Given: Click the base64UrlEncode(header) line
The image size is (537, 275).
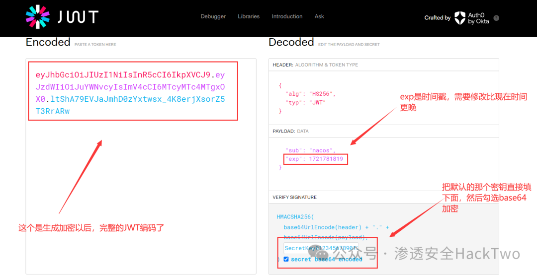Looking at the screenshot, I should click(336, 227).
